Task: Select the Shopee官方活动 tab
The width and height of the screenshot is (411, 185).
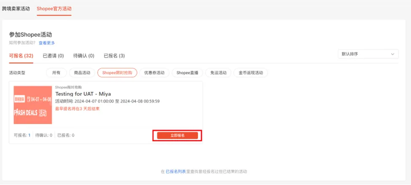Action: click(54, 9)
